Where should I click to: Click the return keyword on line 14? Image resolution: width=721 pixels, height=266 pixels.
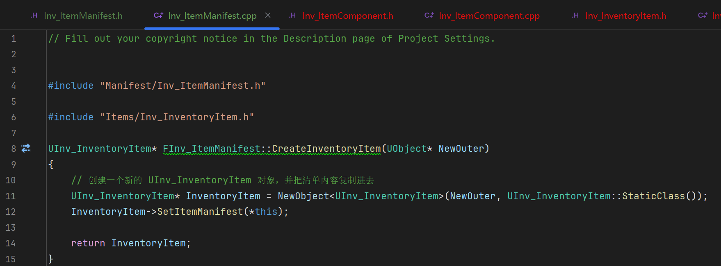[x=88, y=243]
